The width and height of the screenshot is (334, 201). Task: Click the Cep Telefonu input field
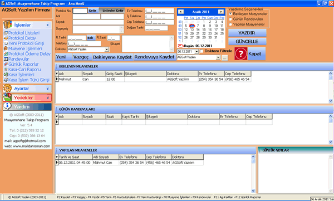(159, 22)
